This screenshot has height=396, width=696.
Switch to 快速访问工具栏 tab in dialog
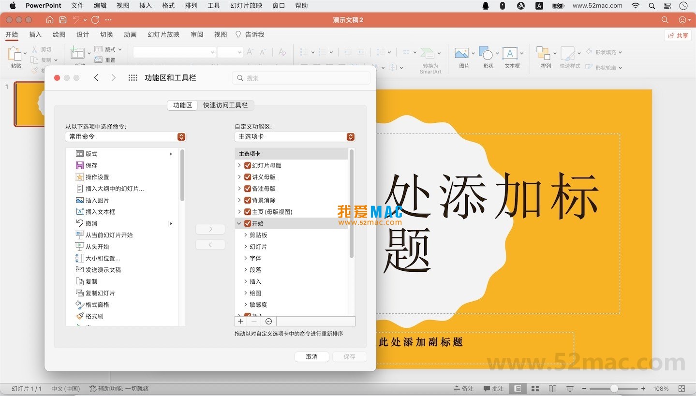pos(225,105)
